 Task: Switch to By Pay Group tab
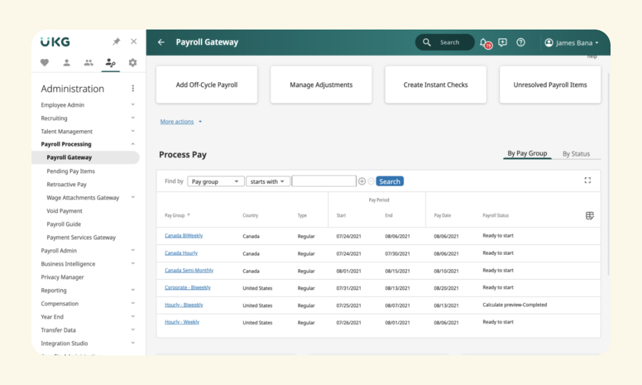pyautogui.click(x=527, y=153)
